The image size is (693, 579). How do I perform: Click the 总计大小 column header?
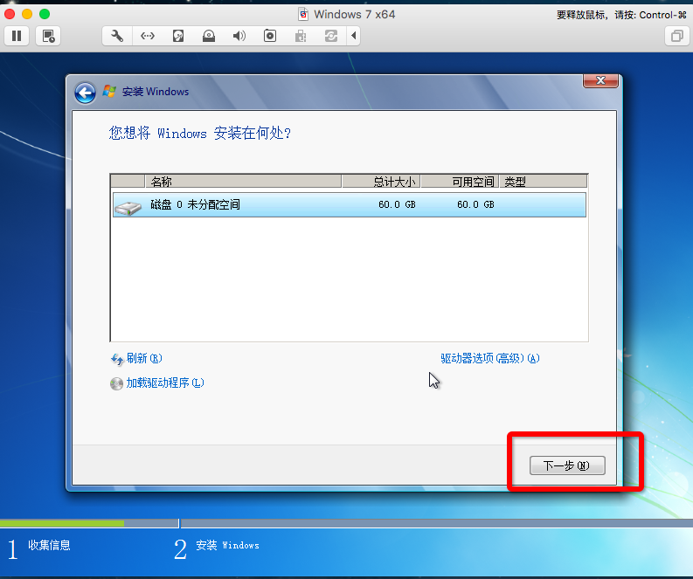pyautogui.click(x=381, y=182)
